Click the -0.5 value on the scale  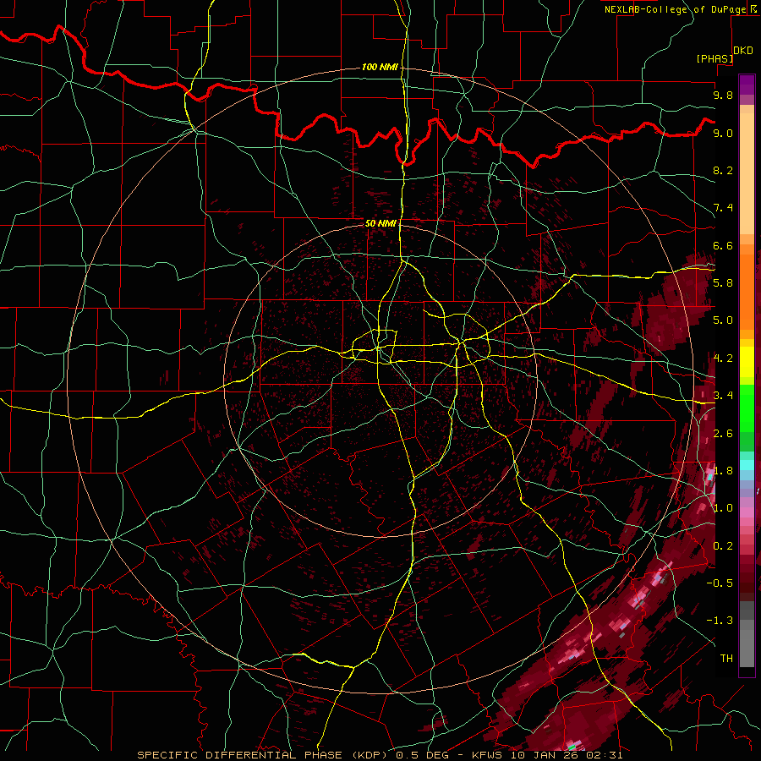pyautogui.click(x=720, y=583)
